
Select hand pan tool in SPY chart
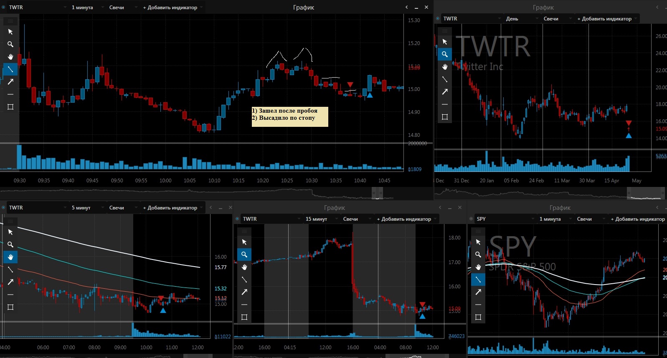(478, 267)
